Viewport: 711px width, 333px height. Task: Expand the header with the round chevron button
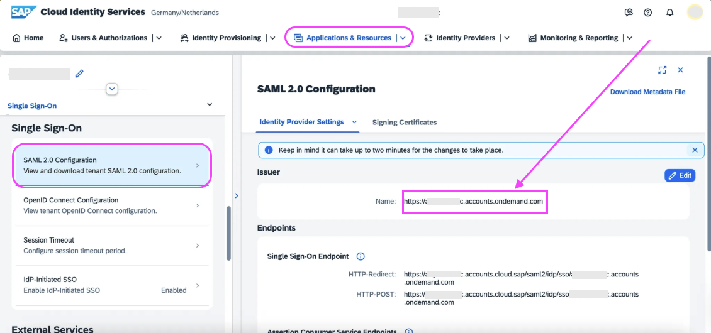(x=112, y=89)
